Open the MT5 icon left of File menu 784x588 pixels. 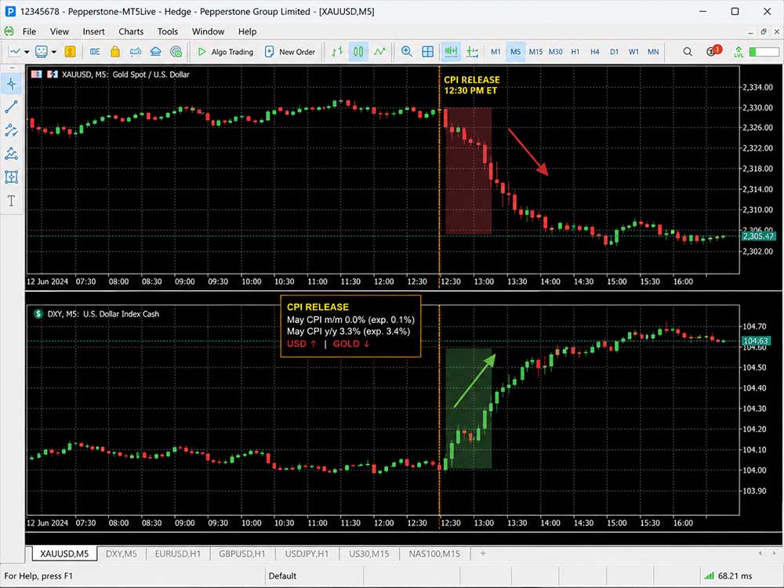9,31
